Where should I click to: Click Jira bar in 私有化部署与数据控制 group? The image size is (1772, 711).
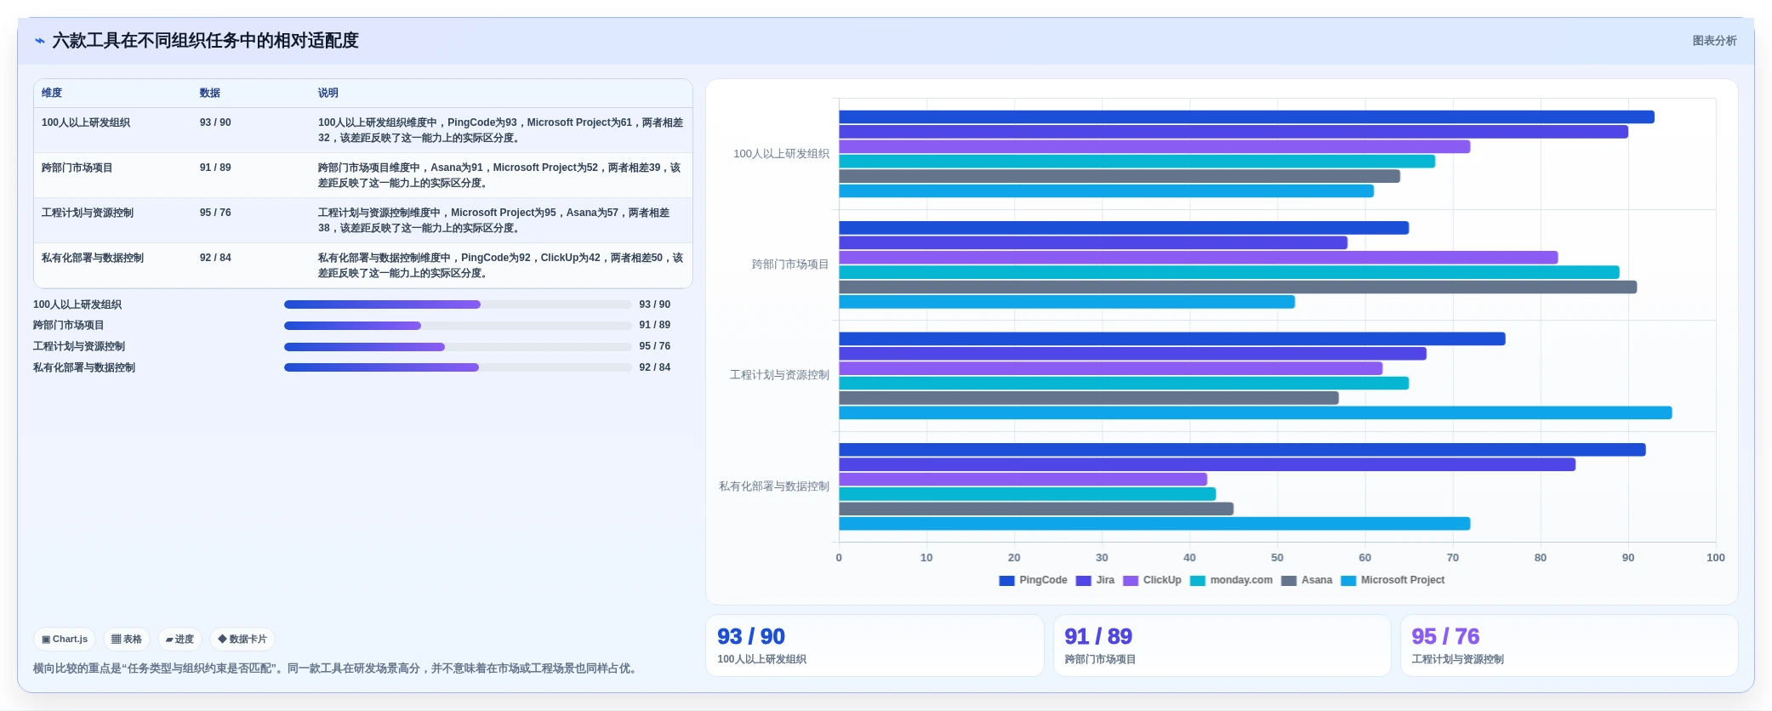click(x=1207, y=464)
